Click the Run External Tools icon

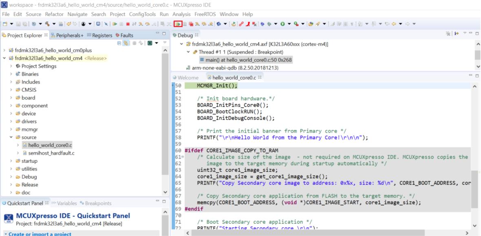pyautogui.click(x=296, y=24)
